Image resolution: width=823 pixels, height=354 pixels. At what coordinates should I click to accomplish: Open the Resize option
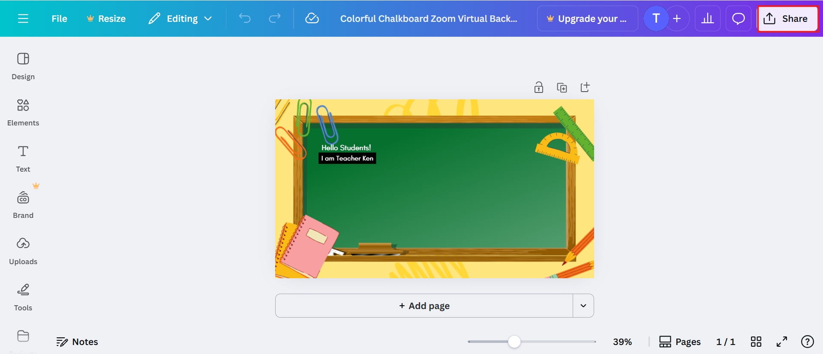(106, 18)
